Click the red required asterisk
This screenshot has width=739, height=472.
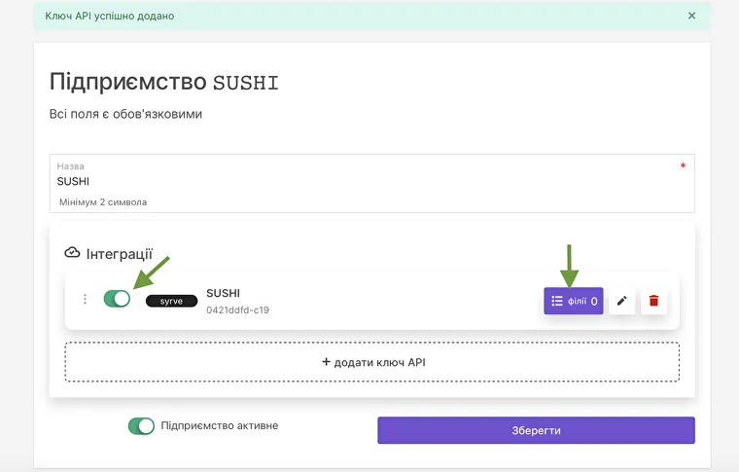tap(683, 166)
